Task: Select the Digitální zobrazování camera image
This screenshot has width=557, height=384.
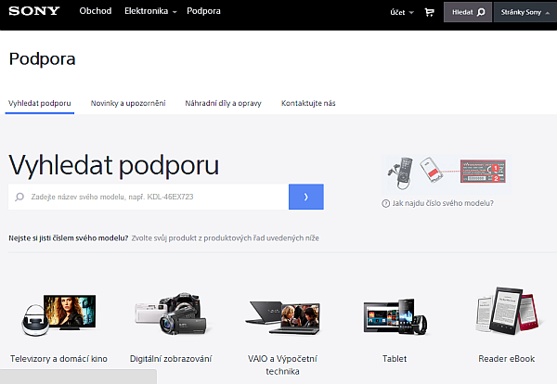Action: tap(170, 317)
